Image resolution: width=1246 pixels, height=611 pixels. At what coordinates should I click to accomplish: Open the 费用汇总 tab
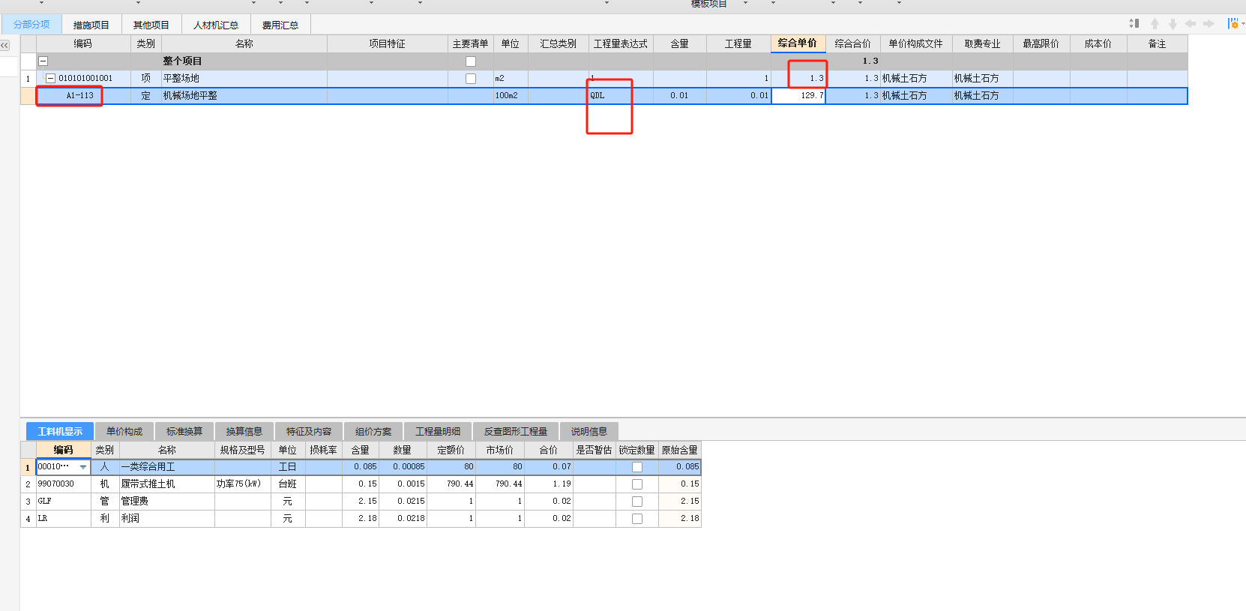click(x=280, y=25)
